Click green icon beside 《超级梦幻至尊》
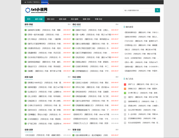Image resolution: width=179 pixels, height=138 pixels. click(25, 30)
